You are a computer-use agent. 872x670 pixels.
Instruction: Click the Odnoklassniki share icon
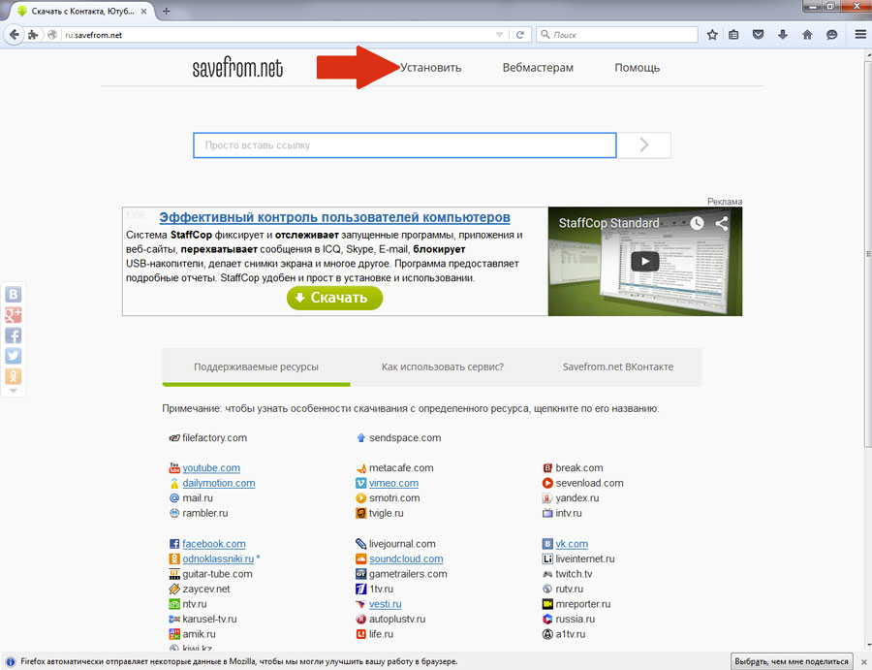(x=14, y=376)
